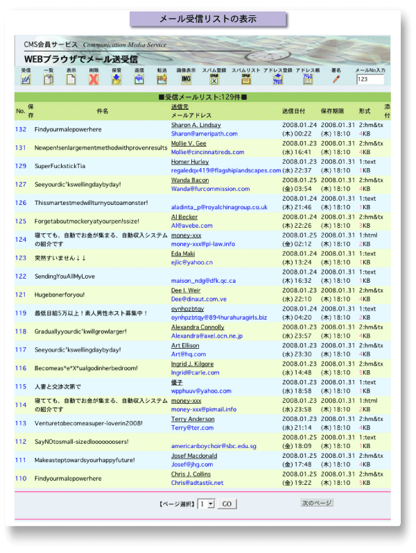This screenshot has height=553, width=416.
Task: Click the 転送 forward icon
Action: pyautogui.click(x=162, y=79)
